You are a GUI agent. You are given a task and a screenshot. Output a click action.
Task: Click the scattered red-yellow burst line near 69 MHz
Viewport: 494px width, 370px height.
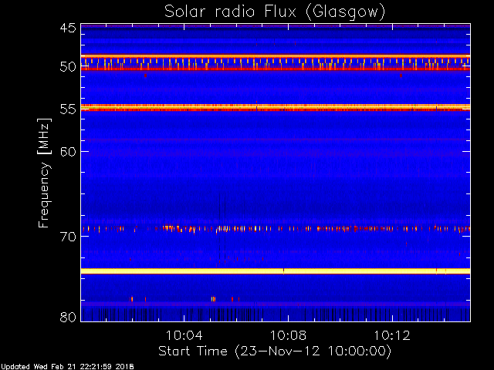[x=276, y=229]
